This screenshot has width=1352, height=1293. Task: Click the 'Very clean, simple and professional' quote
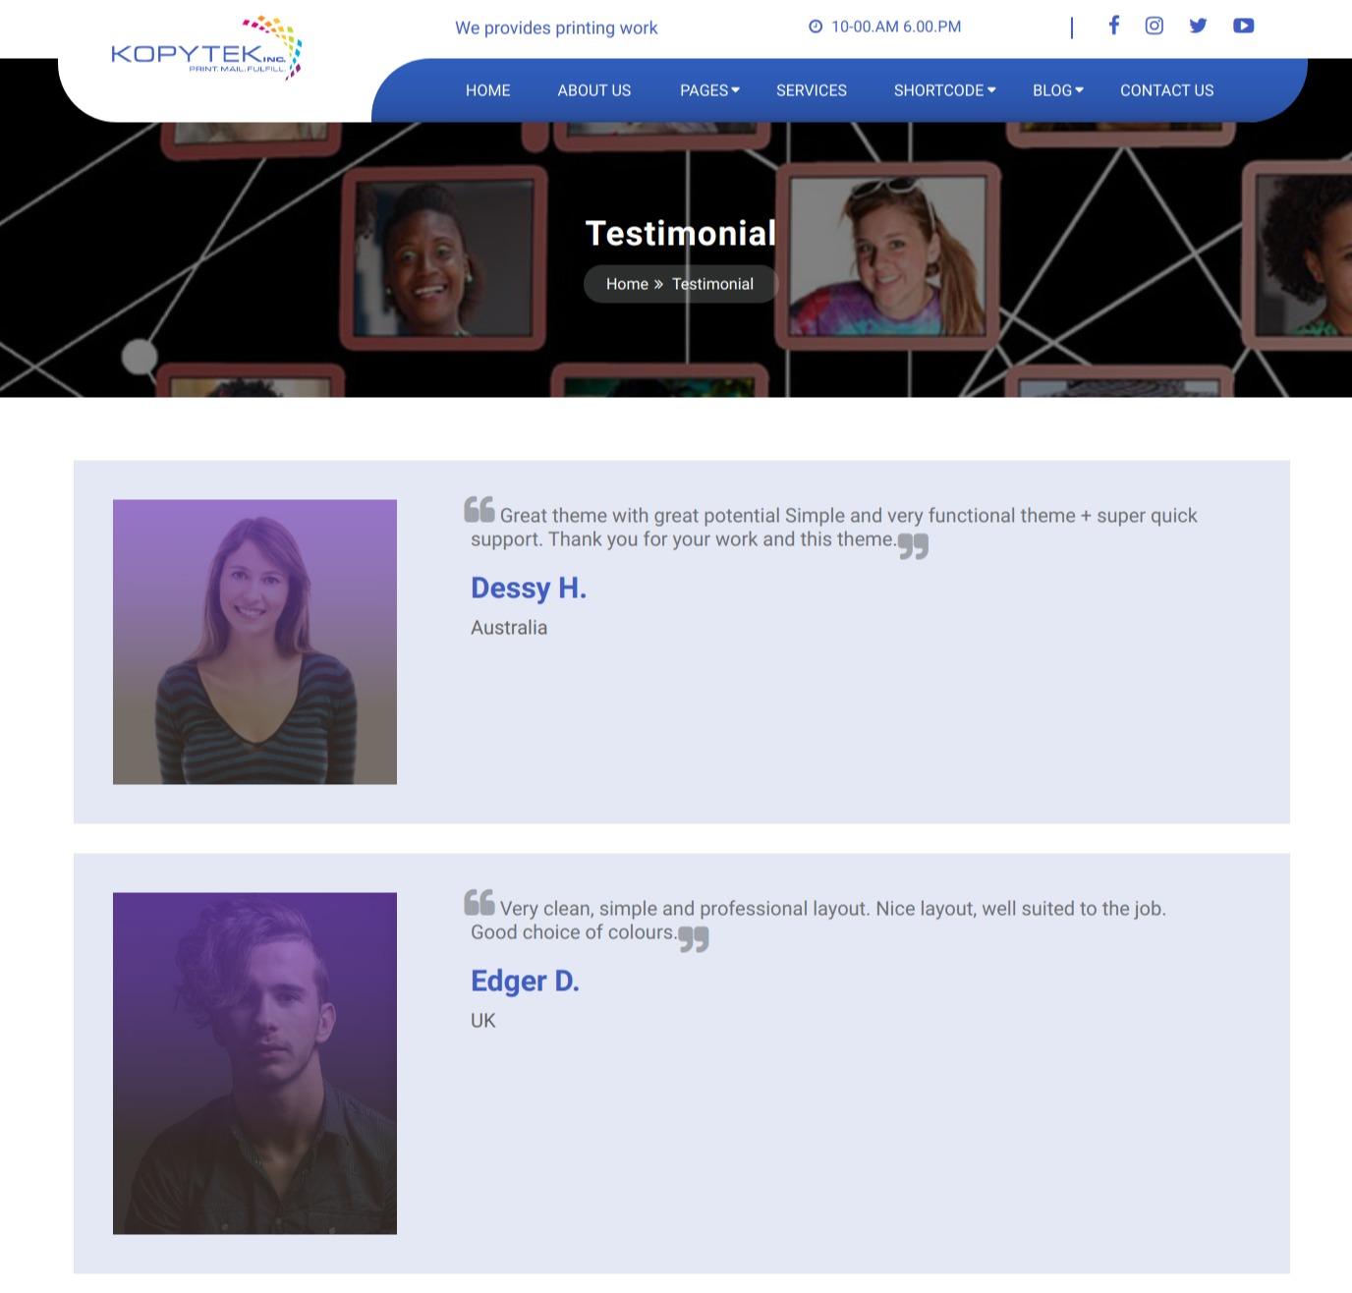pos(818,921)
